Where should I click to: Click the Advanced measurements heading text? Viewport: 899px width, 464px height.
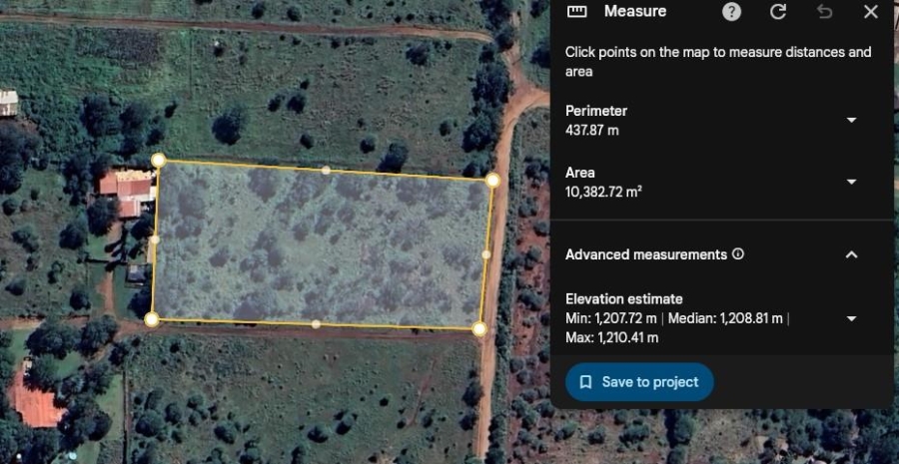pos(645,254)
